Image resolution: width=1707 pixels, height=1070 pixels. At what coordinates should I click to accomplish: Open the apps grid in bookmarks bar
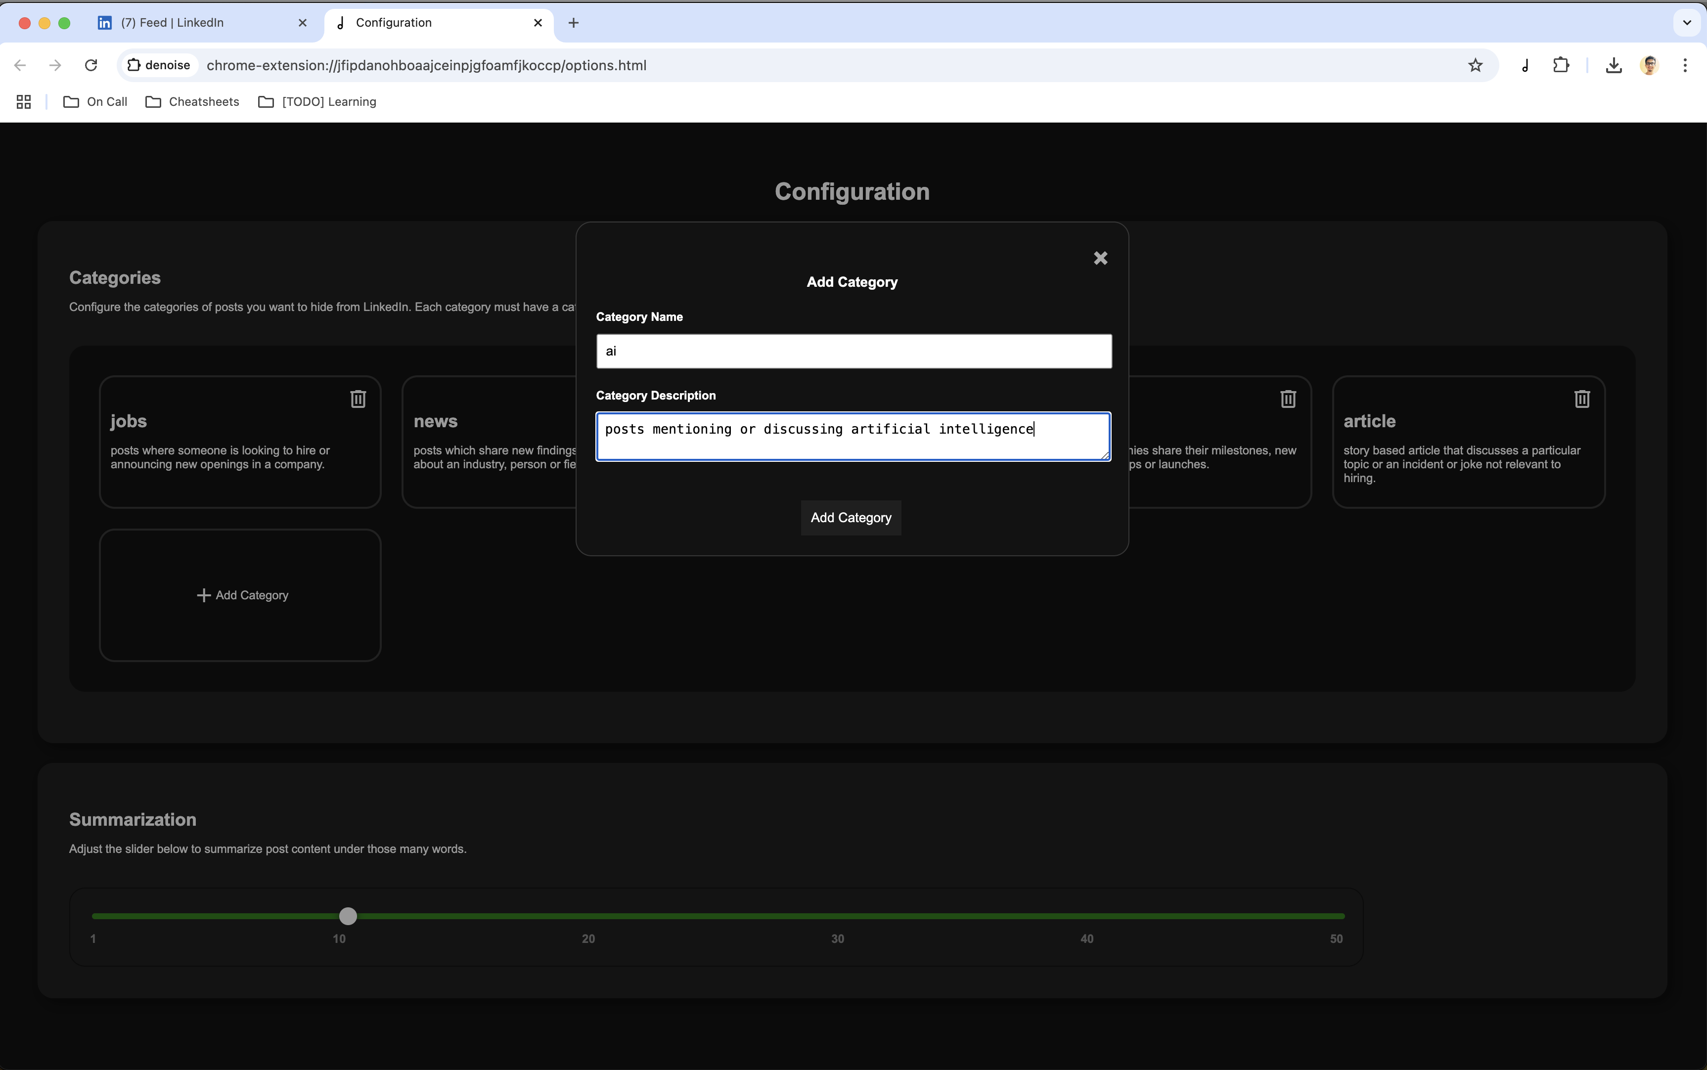23,102
